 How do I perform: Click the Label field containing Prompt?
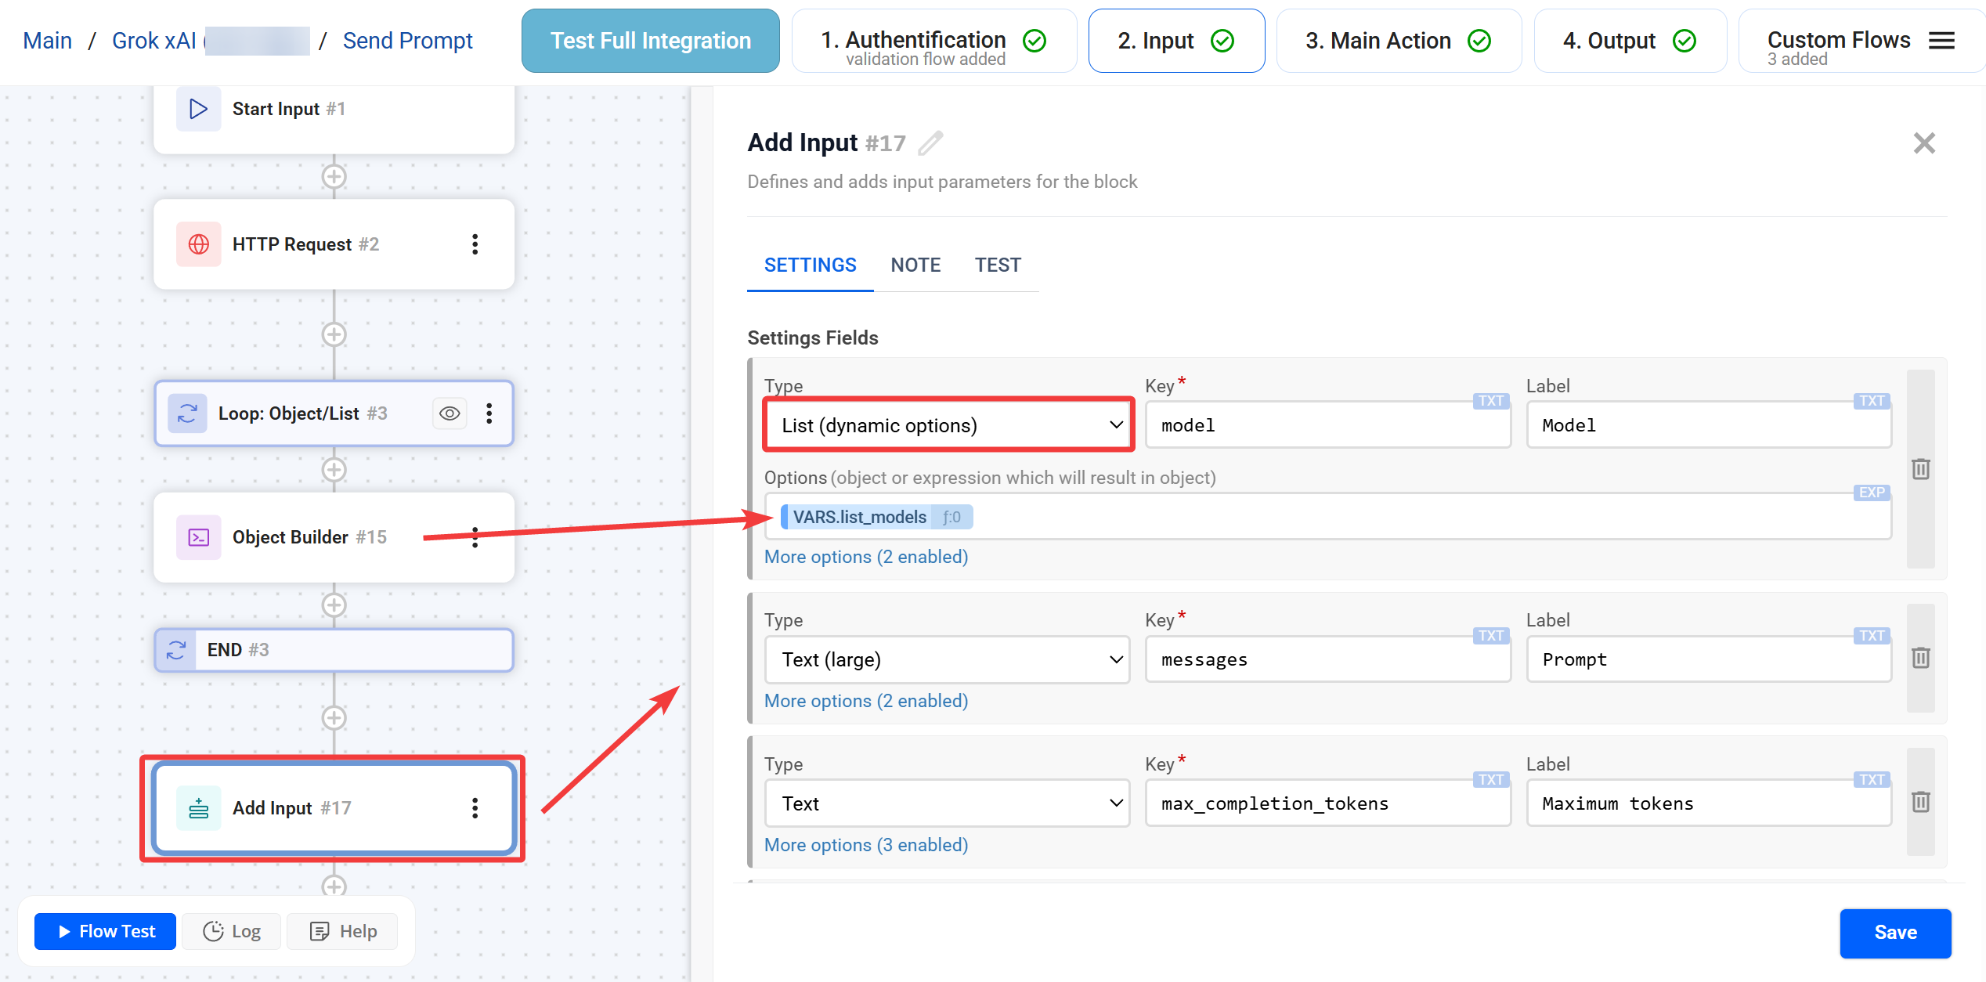tap(1707, 659)
